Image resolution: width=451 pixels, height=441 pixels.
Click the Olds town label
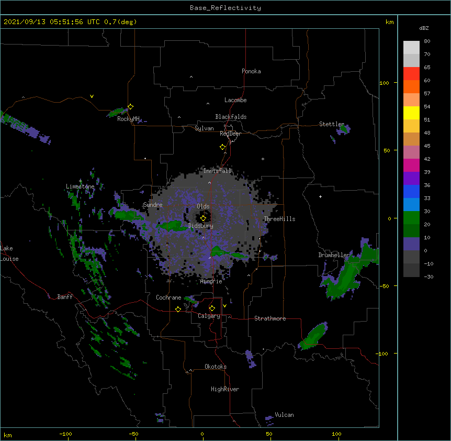click(x=203, y=206)
